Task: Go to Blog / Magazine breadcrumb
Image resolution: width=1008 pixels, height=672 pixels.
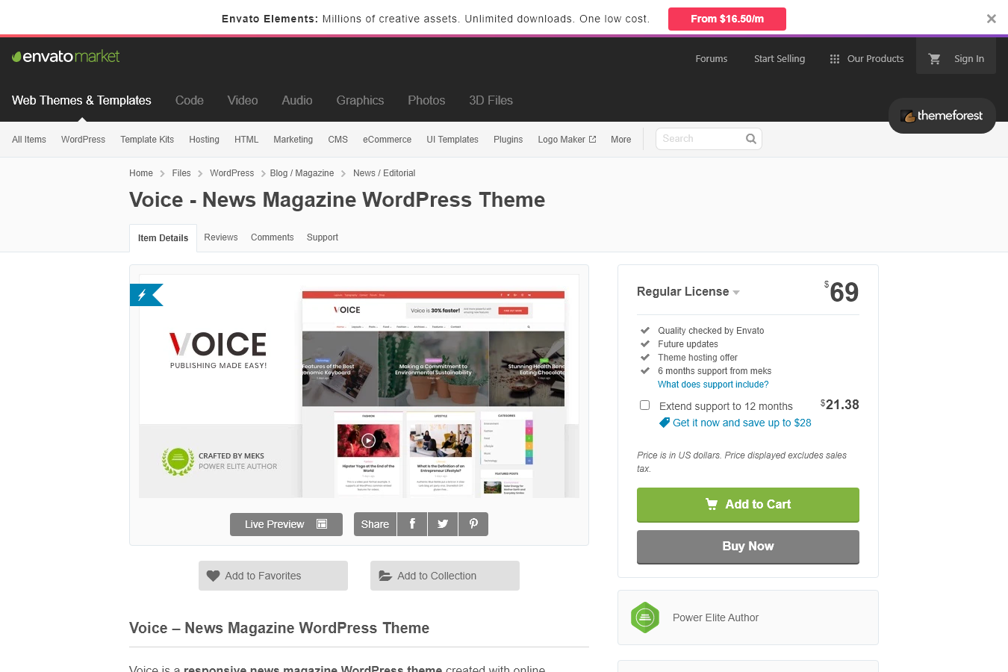Action: 302,173
